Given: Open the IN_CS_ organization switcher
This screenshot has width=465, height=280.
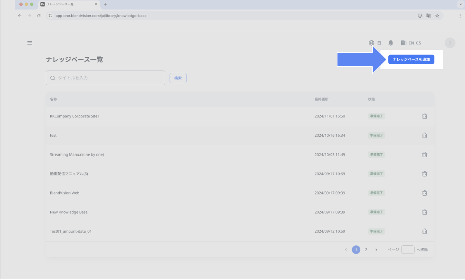Looking at the screenshot, I should point(412,43).
